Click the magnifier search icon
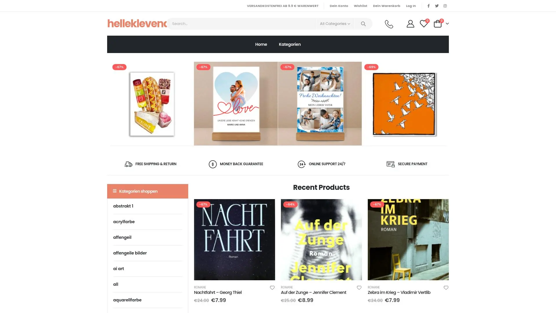The width and height of the screenshot is (556, 313). pos(363,24)
